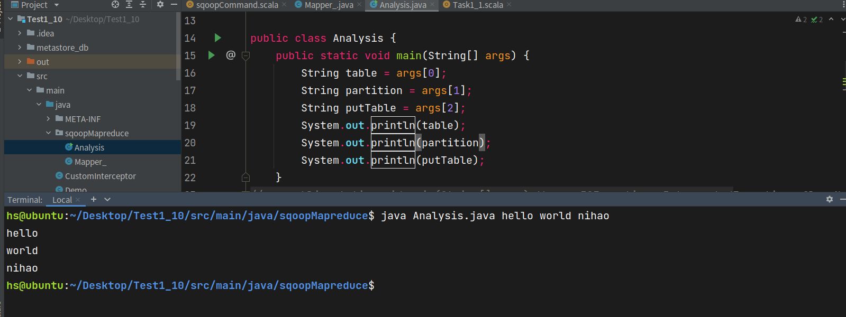846x317 pixels.
Task: Add a new terminal session
Action: (94, 199)
